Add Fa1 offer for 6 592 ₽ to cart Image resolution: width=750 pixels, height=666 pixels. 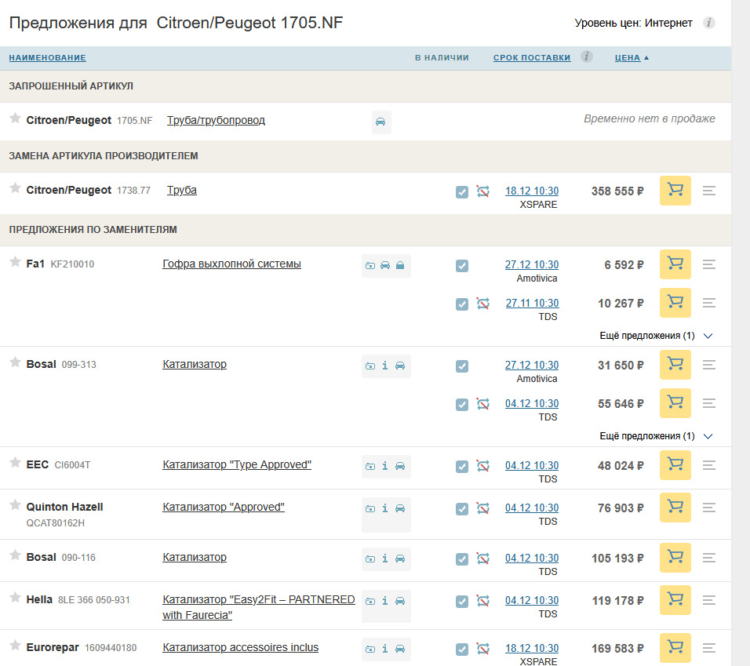675,264
